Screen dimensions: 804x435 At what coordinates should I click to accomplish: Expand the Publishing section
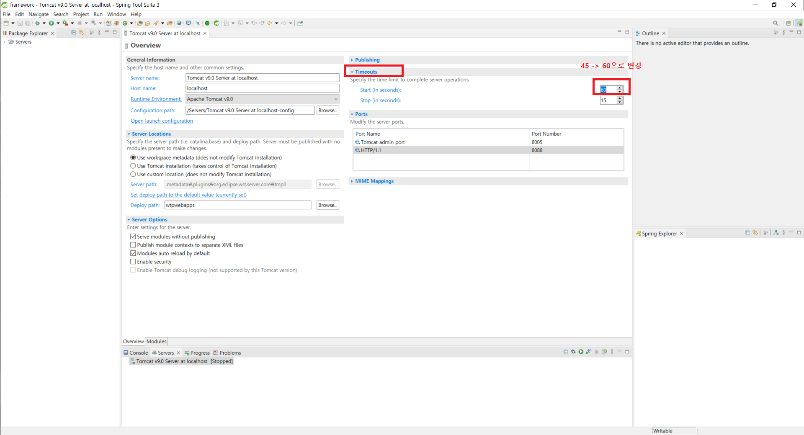[352, 60]
